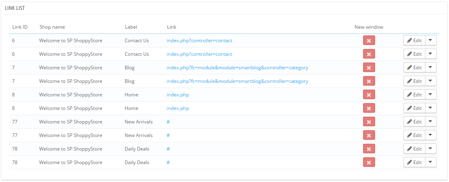Click red X icon on second Daily Deals row

[369, 162]
